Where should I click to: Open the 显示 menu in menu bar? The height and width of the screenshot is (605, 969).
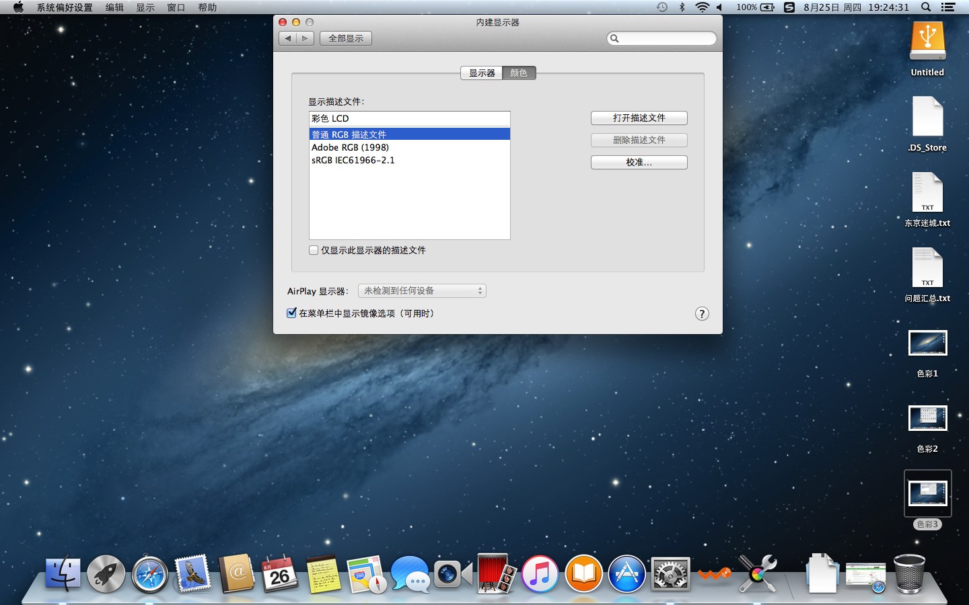point(145,7)
